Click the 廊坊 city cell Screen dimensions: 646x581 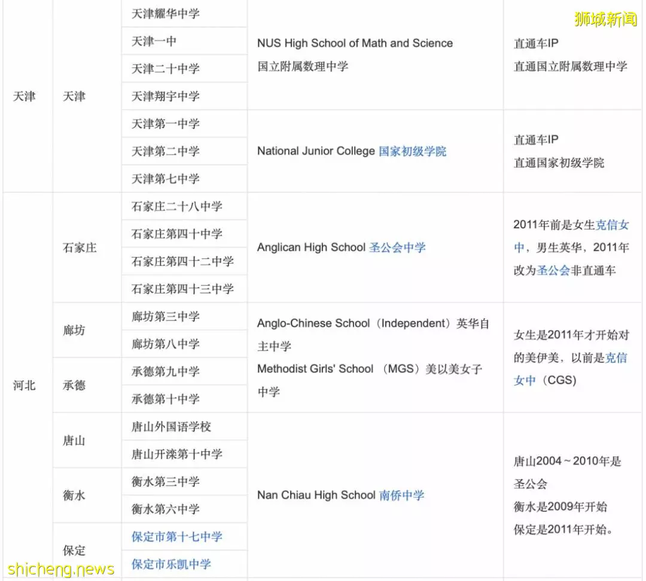pyautogui.click(x=87, y=330)
